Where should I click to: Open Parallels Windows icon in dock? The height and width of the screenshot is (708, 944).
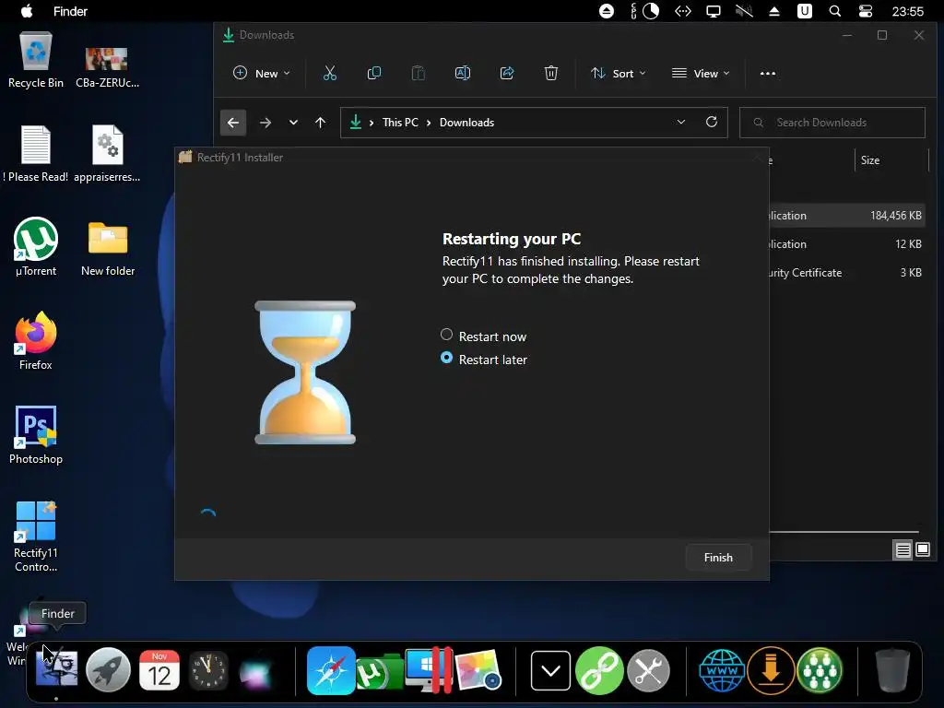pos(429,669)
